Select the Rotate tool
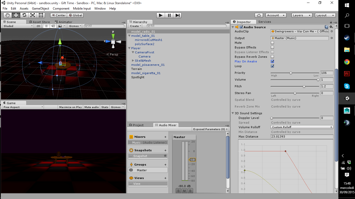This screenshot has height=199, width=355. click(24, 15)
